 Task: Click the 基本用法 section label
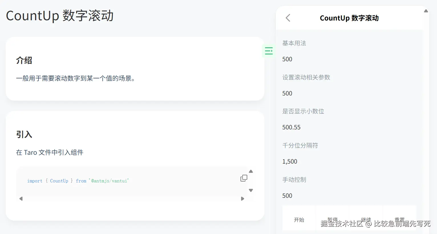pyautogui.click(x=294, y=43)
